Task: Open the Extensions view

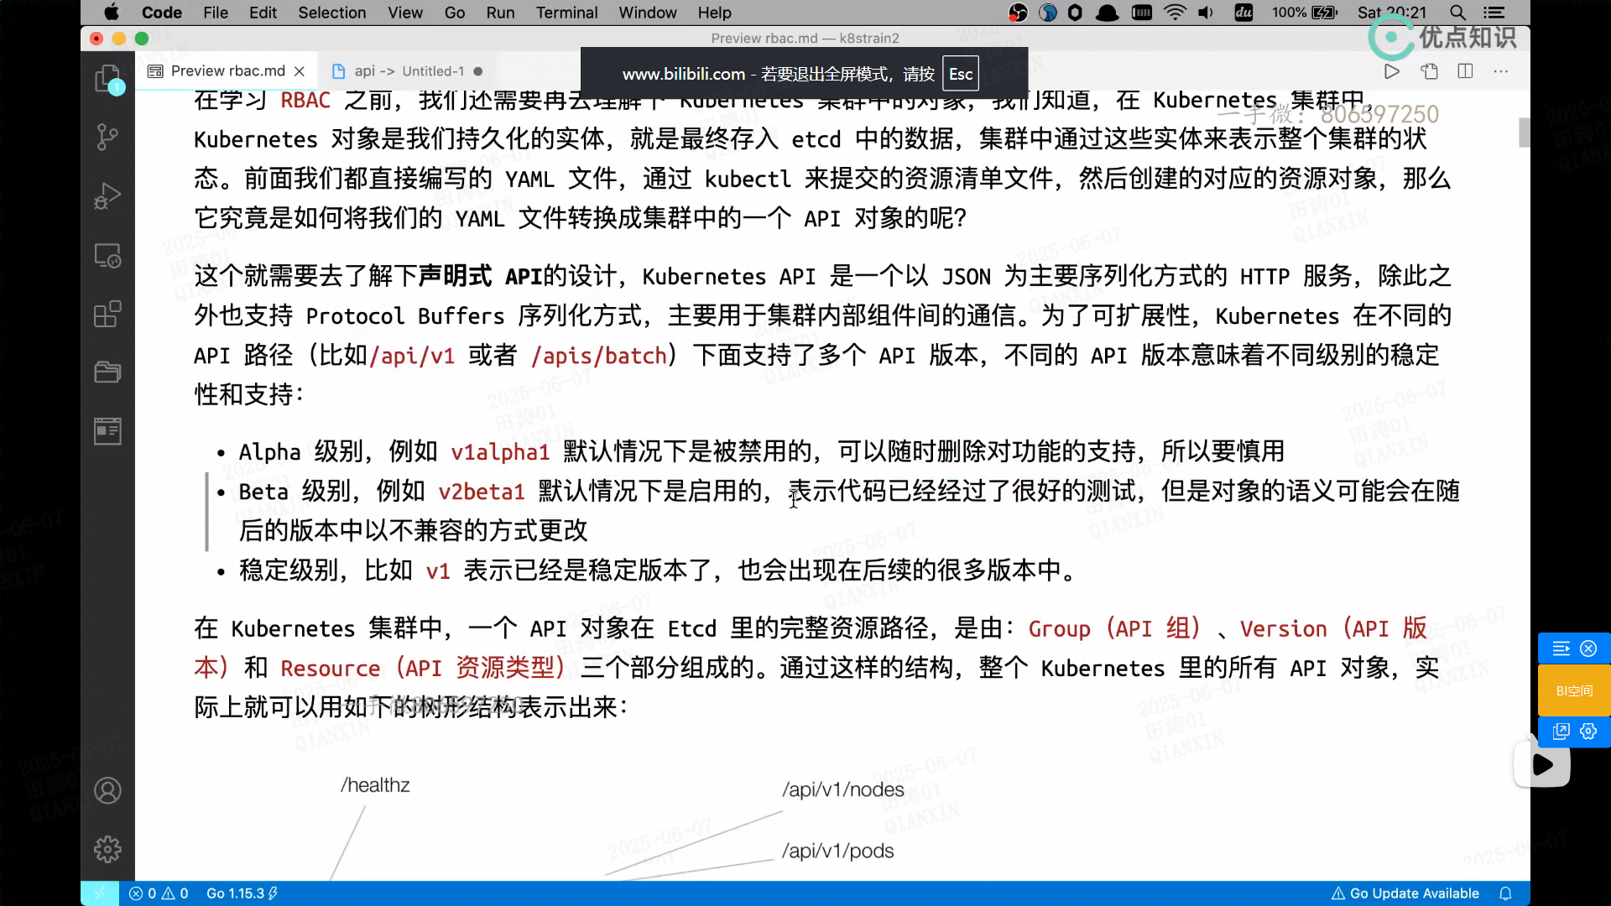Action: coord(107,314)
